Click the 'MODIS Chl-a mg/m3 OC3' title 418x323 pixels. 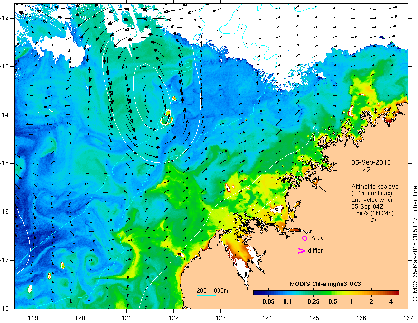tap(325, 284)
